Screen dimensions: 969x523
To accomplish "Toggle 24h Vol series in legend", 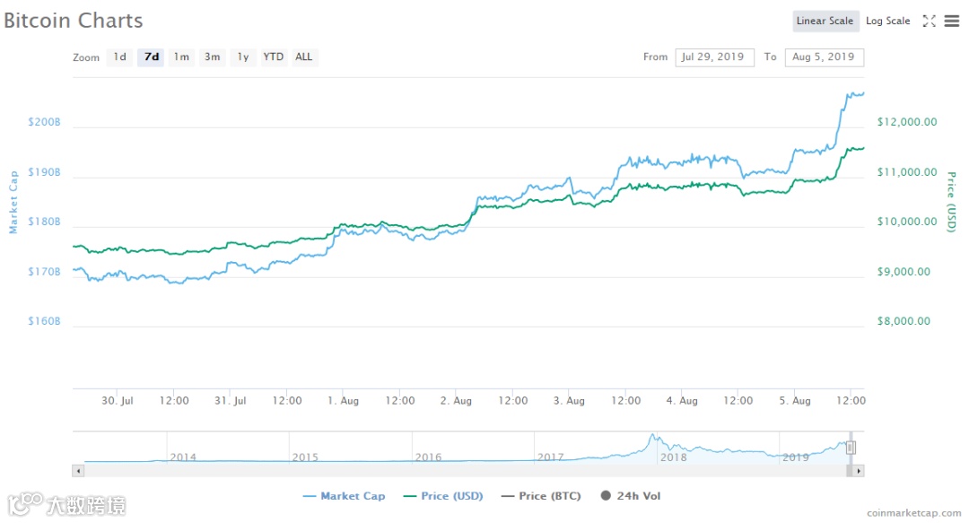I will [x=631, y=496].
